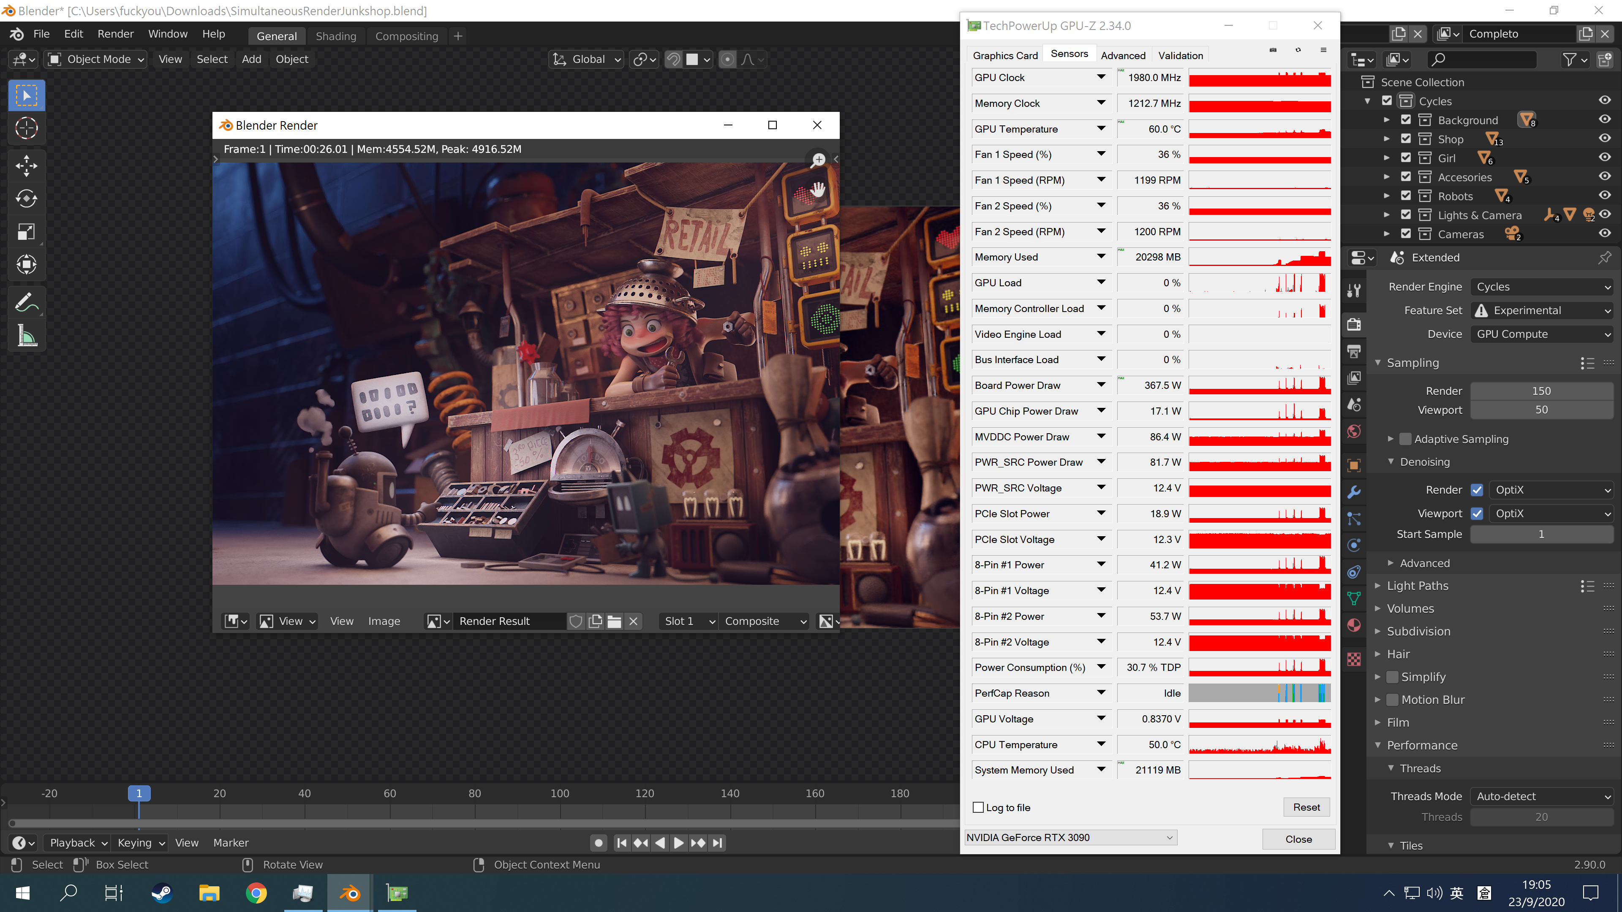1622x912 pixels.
Task: Open Sampling presets list icon
Action: click(x=1587, y=363)
